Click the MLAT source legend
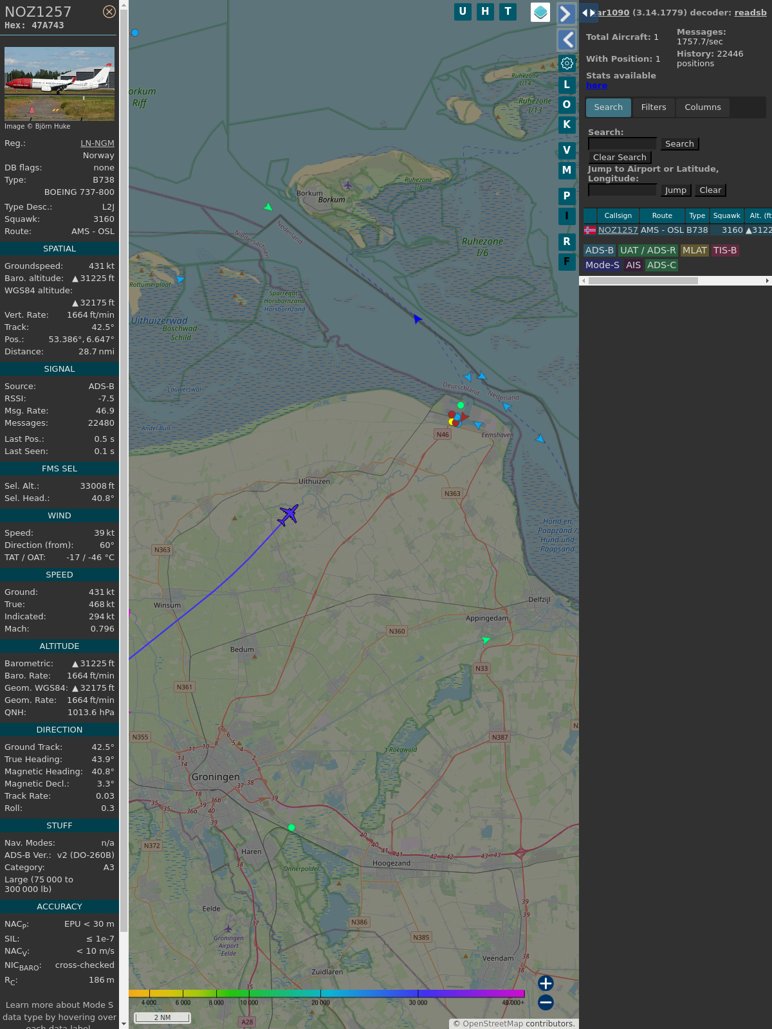This screenshot has width=772, height=1029. [695, 251]
